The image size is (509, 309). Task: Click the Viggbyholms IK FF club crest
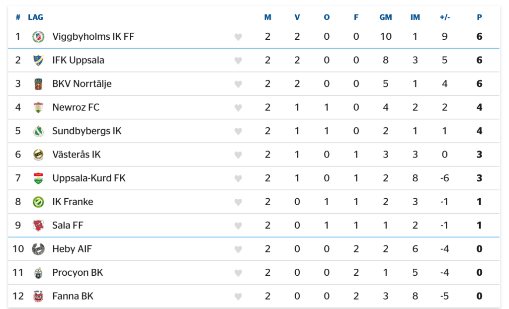coord(38,37)
